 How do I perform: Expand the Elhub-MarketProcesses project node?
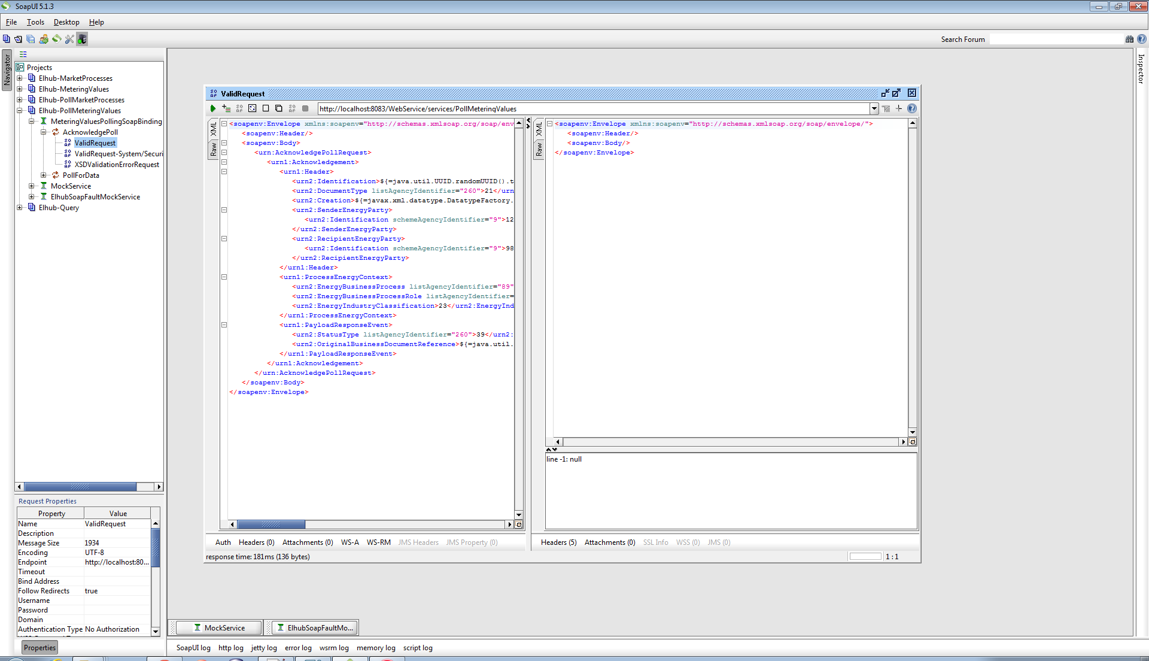20,78
